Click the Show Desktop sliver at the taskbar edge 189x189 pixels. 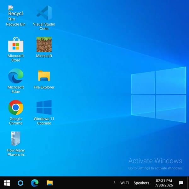pyautogui.click(x=188, y=183)
